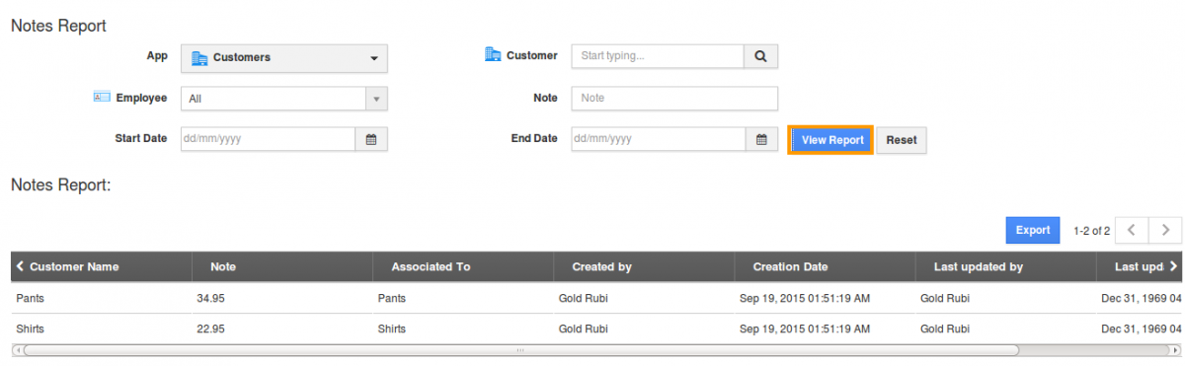Screen dimensions: 1185x366
Task: Go to previous page of results
Action: [x=1132, y=230]
